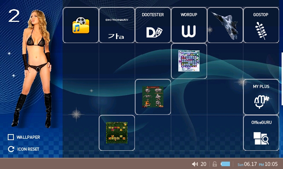Open the grey monsters game tile
The image size is (283, 169).
point(153,97)
